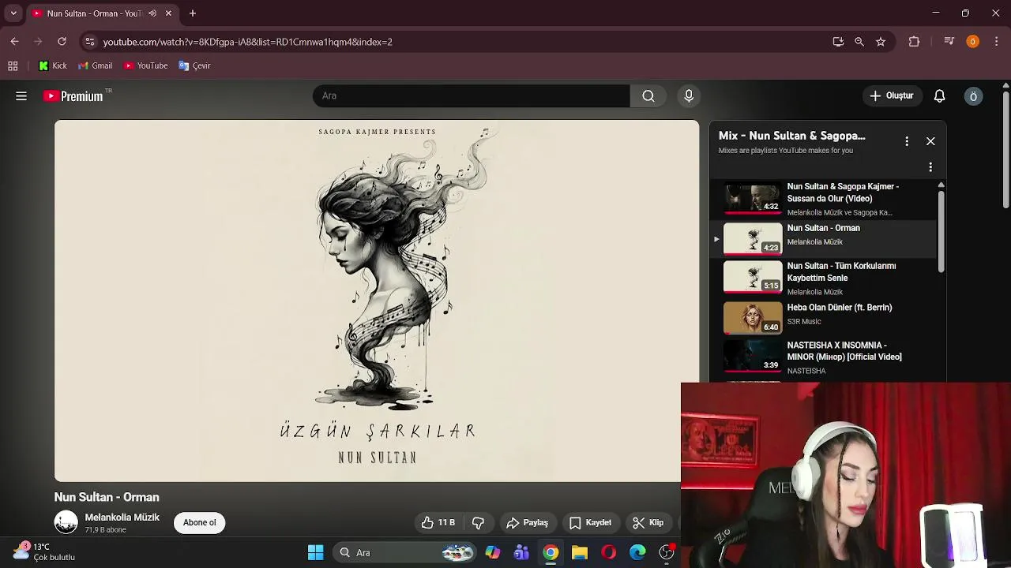The width and height of the screenshot is (1011, 568).
Task: Click the Oluştur create button
Action: [892, 95]
